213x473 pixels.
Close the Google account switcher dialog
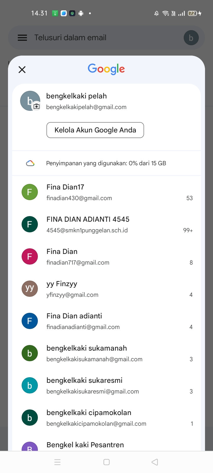pyautogui.click(x=22, y=69)
